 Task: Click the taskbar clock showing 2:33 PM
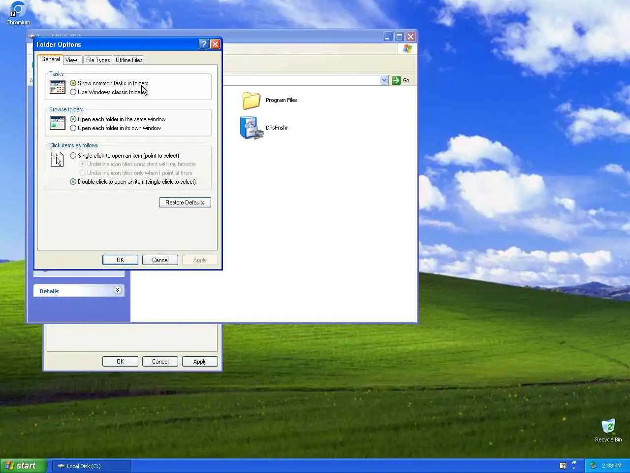[611, 466]
